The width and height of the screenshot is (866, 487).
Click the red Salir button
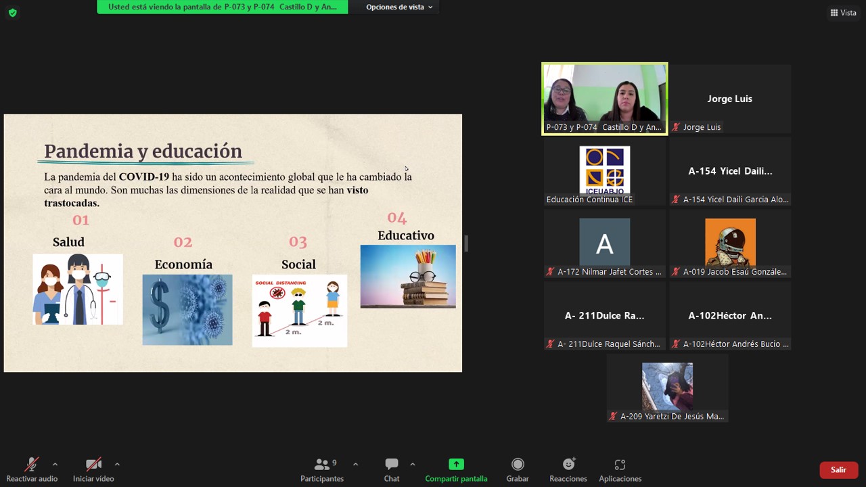pos(838,469)
